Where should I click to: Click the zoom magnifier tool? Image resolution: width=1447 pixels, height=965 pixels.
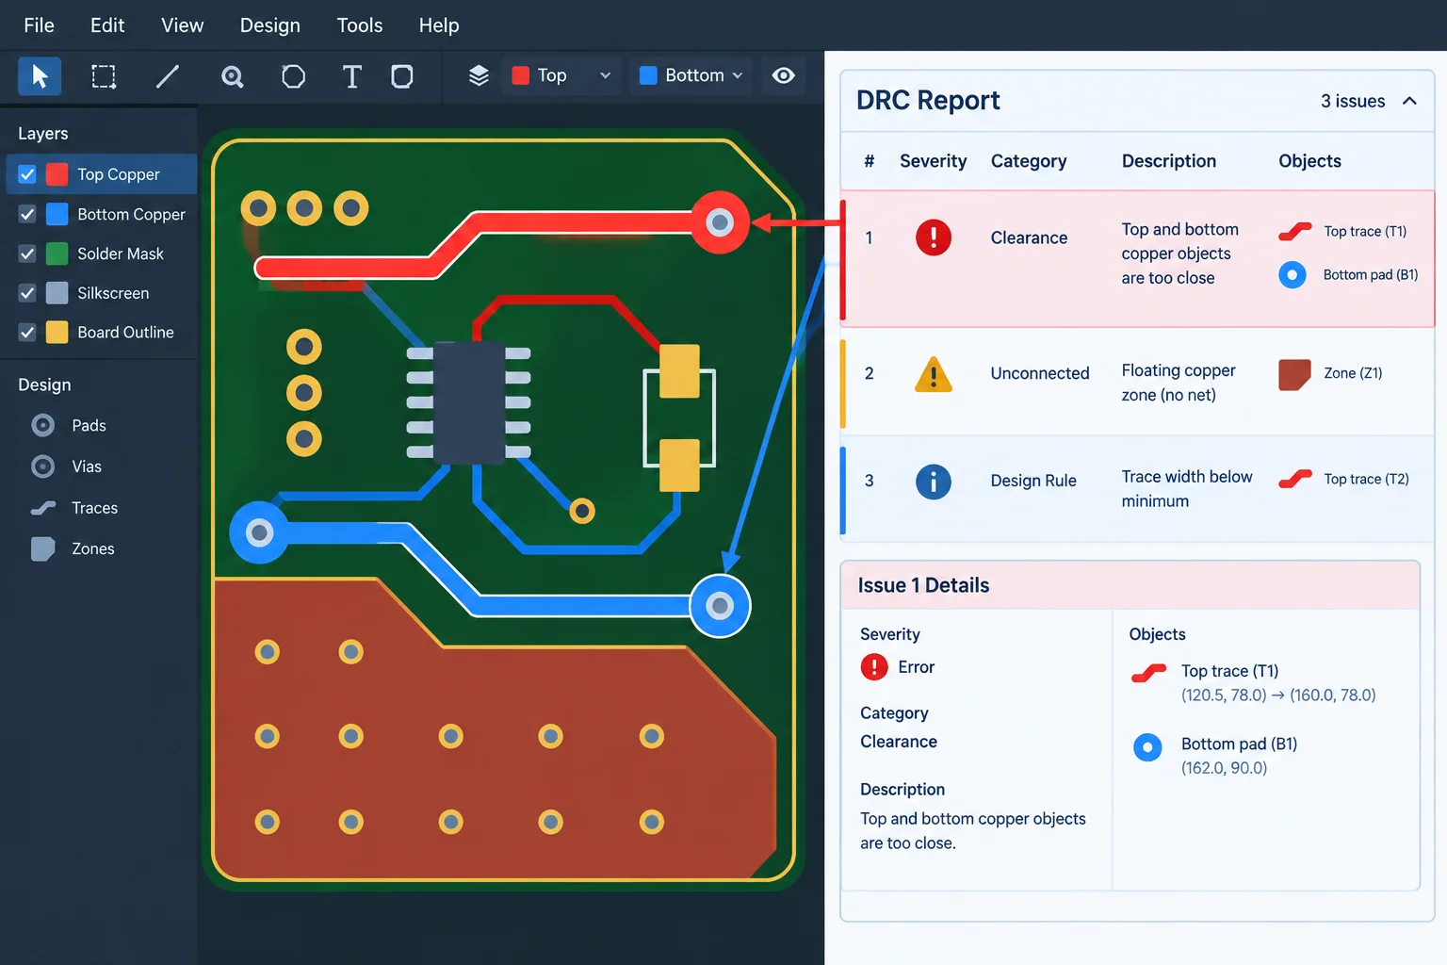point(232,76)
